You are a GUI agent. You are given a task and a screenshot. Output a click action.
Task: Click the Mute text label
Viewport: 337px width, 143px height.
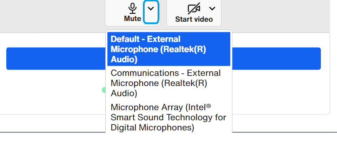click(132, 19)
